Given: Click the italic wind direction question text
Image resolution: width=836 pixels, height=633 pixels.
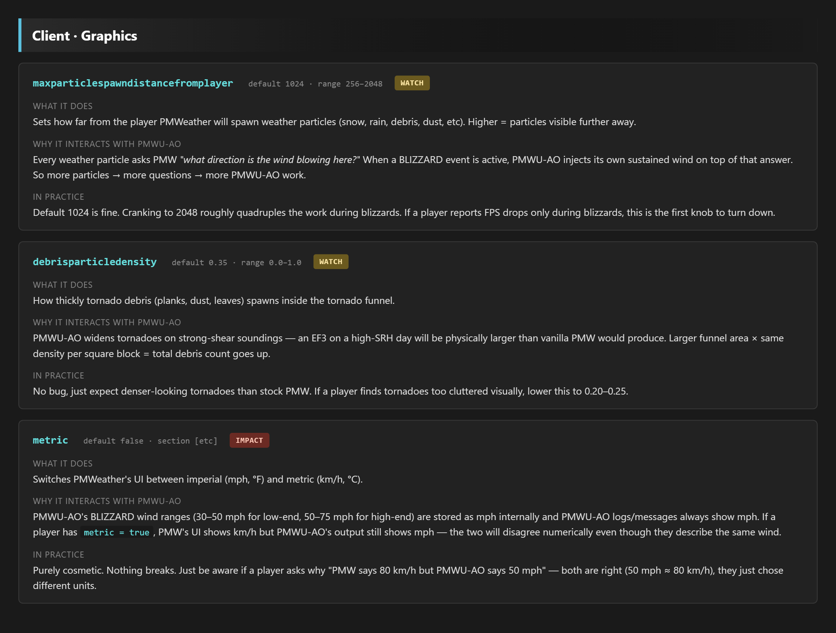Looking at the screenshot, I should click(x=270, y=160).
